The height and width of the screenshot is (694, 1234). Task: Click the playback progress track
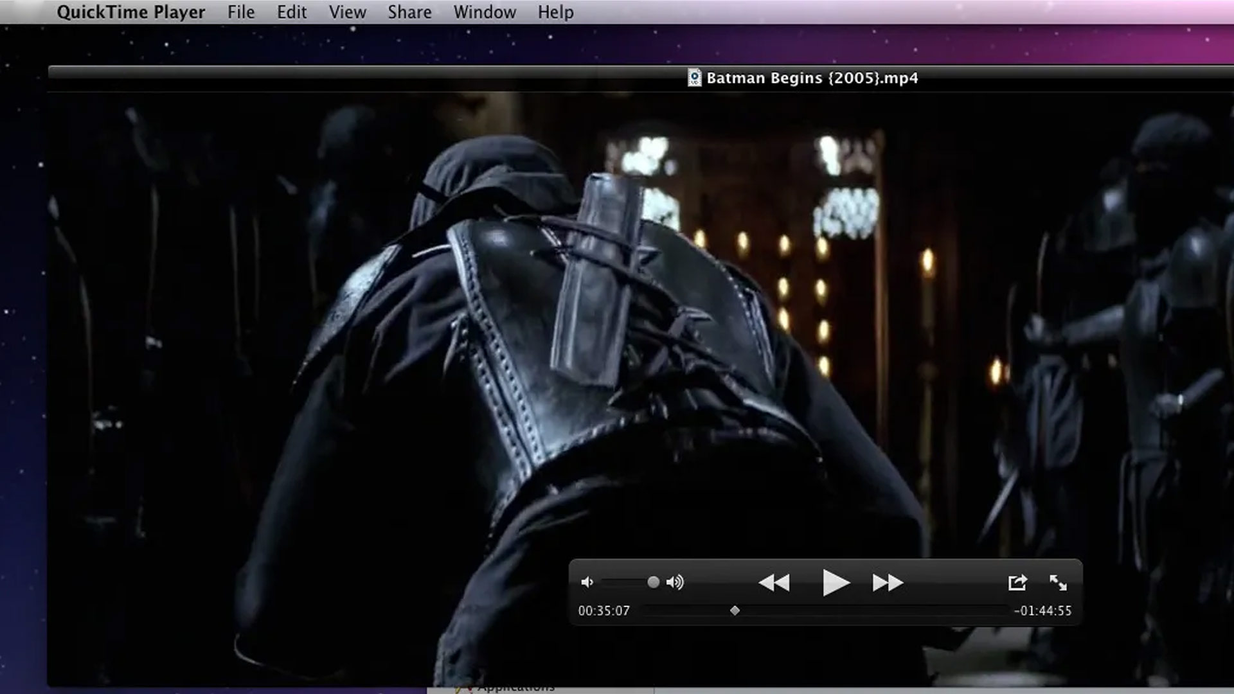pyautogui.click(x=825, y=610)
